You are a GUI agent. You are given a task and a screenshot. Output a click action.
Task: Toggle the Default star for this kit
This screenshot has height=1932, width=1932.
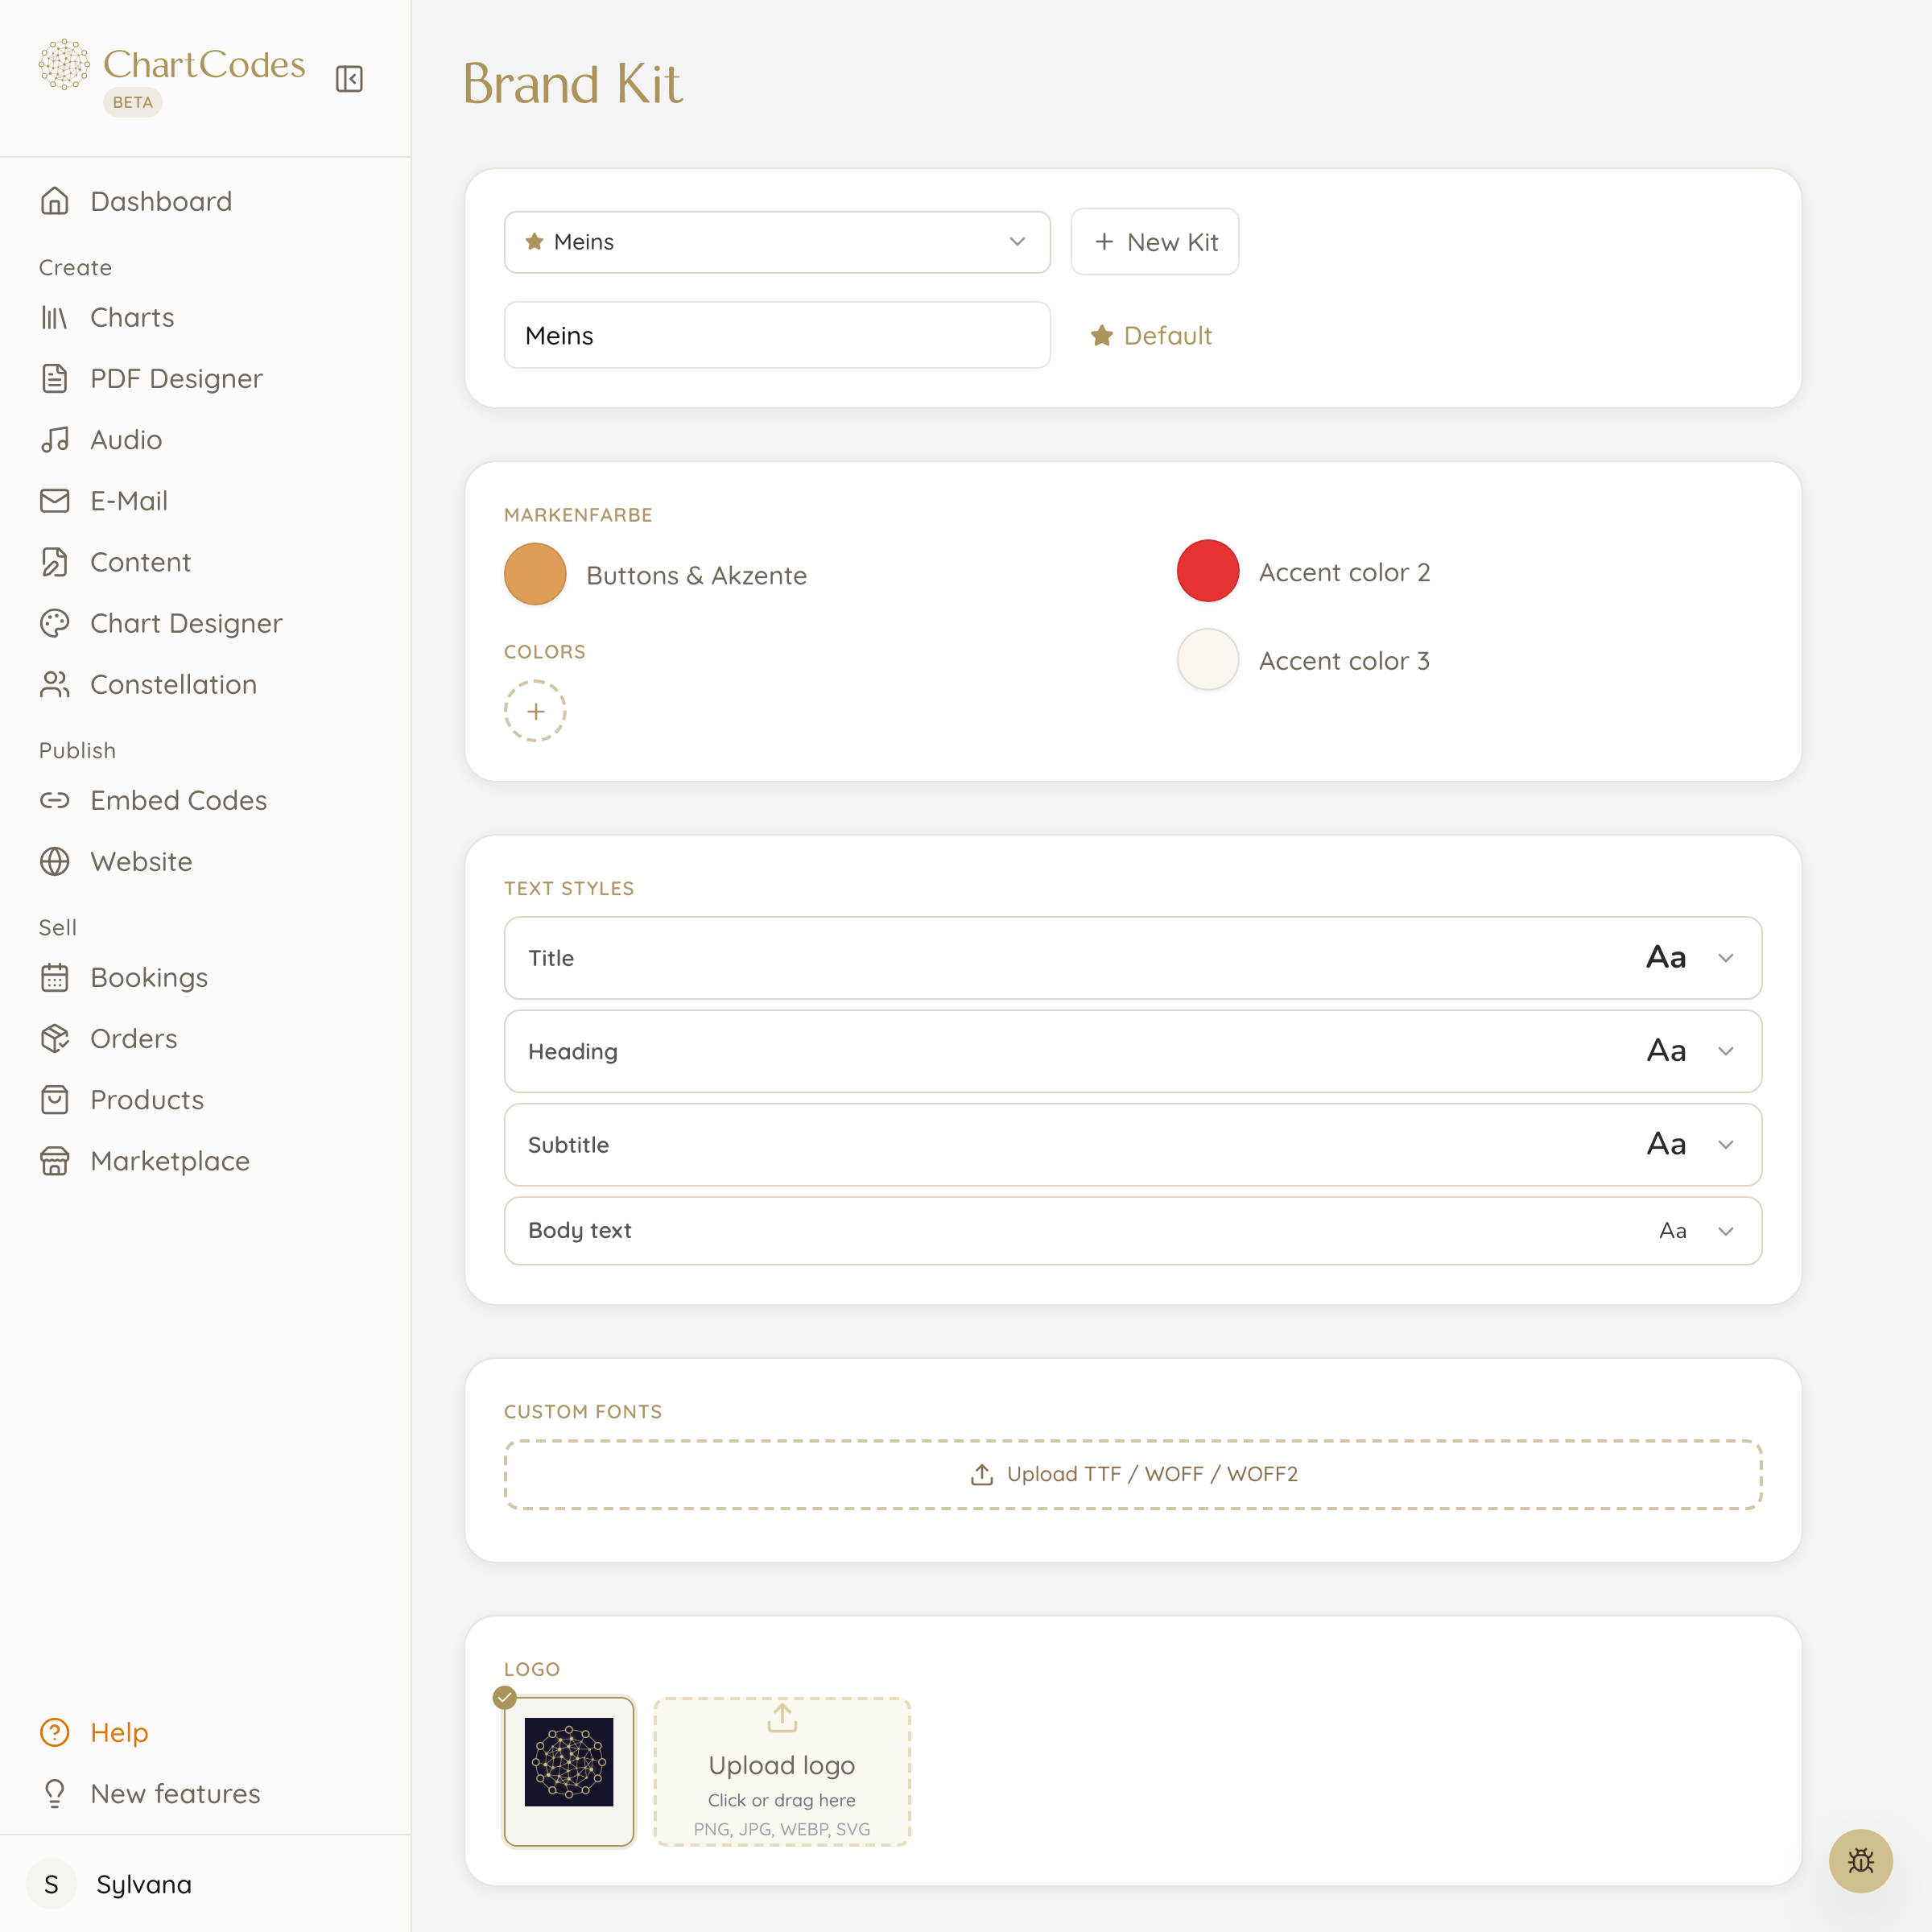coord(1151,336)
